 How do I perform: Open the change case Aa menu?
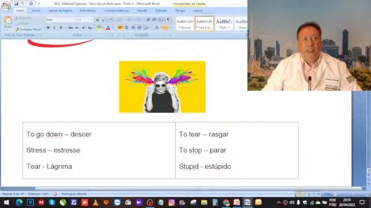(90, 28)
